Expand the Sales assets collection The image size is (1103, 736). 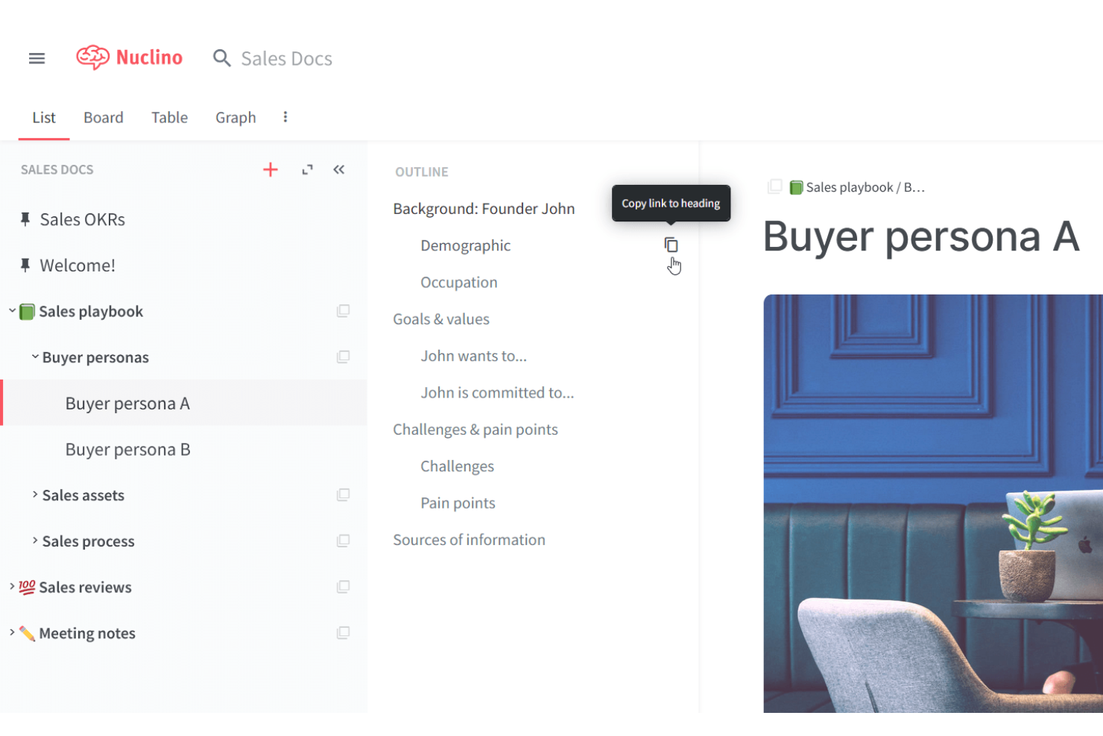point(35,494)
